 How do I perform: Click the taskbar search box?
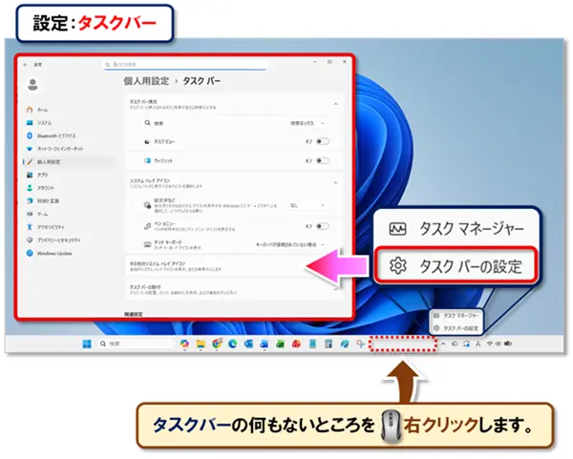136,344
